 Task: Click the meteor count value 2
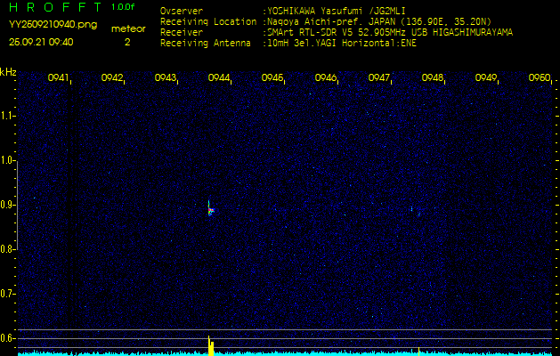click(127, 42)
